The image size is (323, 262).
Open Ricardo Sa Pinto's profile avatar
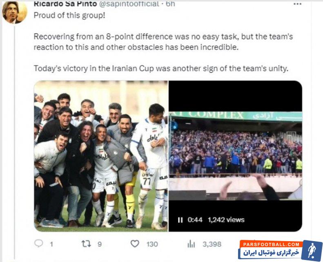pyautogui.click(x=14, y=12)
